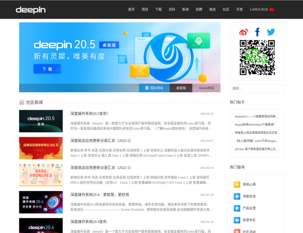Click the 体验心得 forum section icon

click(237, 185)
